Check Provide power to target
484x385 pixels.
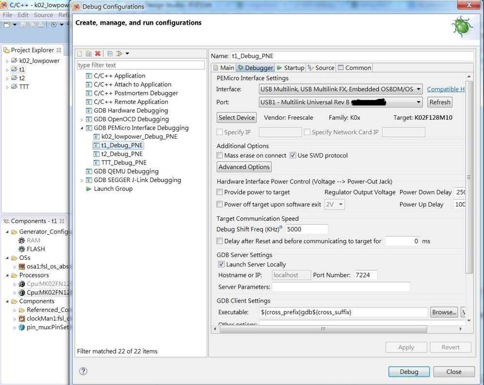point(220,192)
